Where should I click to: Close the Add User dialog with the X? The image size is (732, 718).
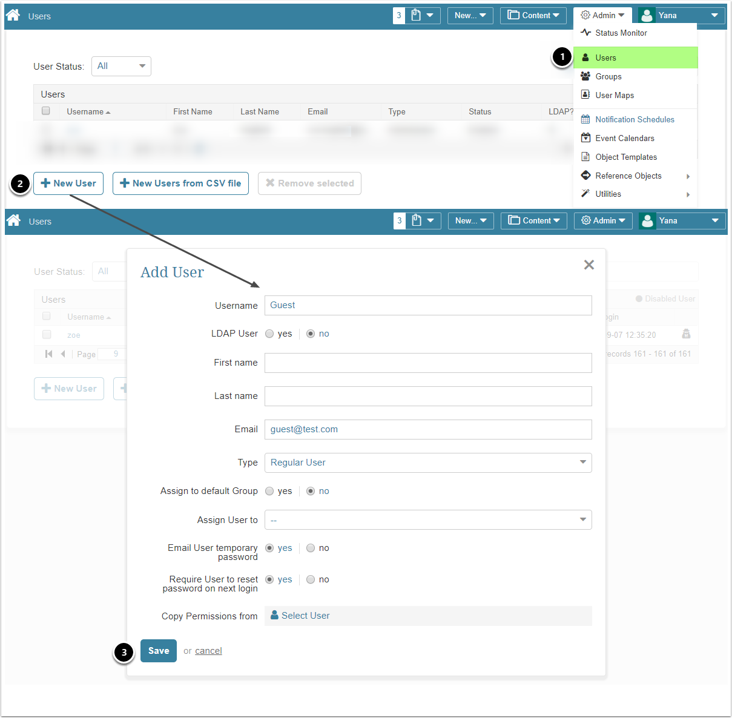click(589, 265)
